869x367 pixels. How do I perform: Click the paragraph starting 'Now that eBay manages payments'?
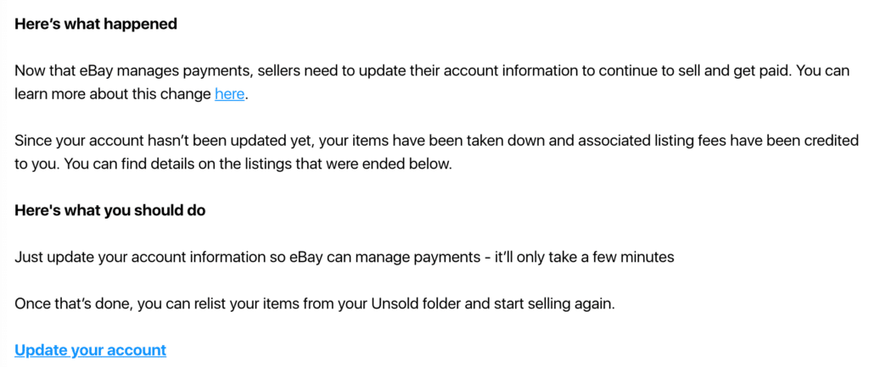(x=432, y=83)
